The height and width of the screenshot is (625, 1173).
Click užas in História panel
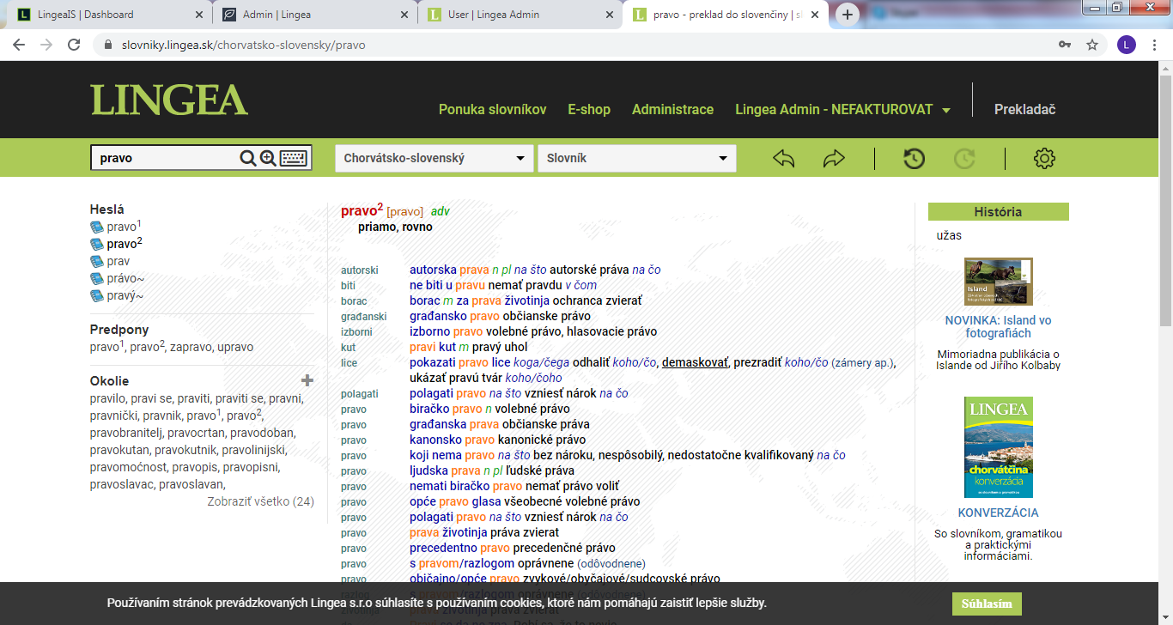click(949, 235)
